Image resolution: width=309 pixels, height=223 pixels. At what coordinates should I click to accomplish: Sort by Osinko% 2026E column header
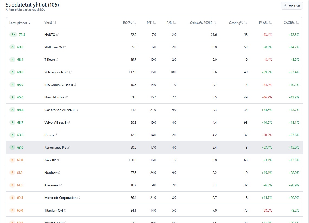pyautogui.click(x=203, y=23)
